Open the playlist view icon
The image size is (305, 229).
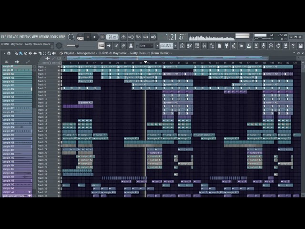point(182,46)
